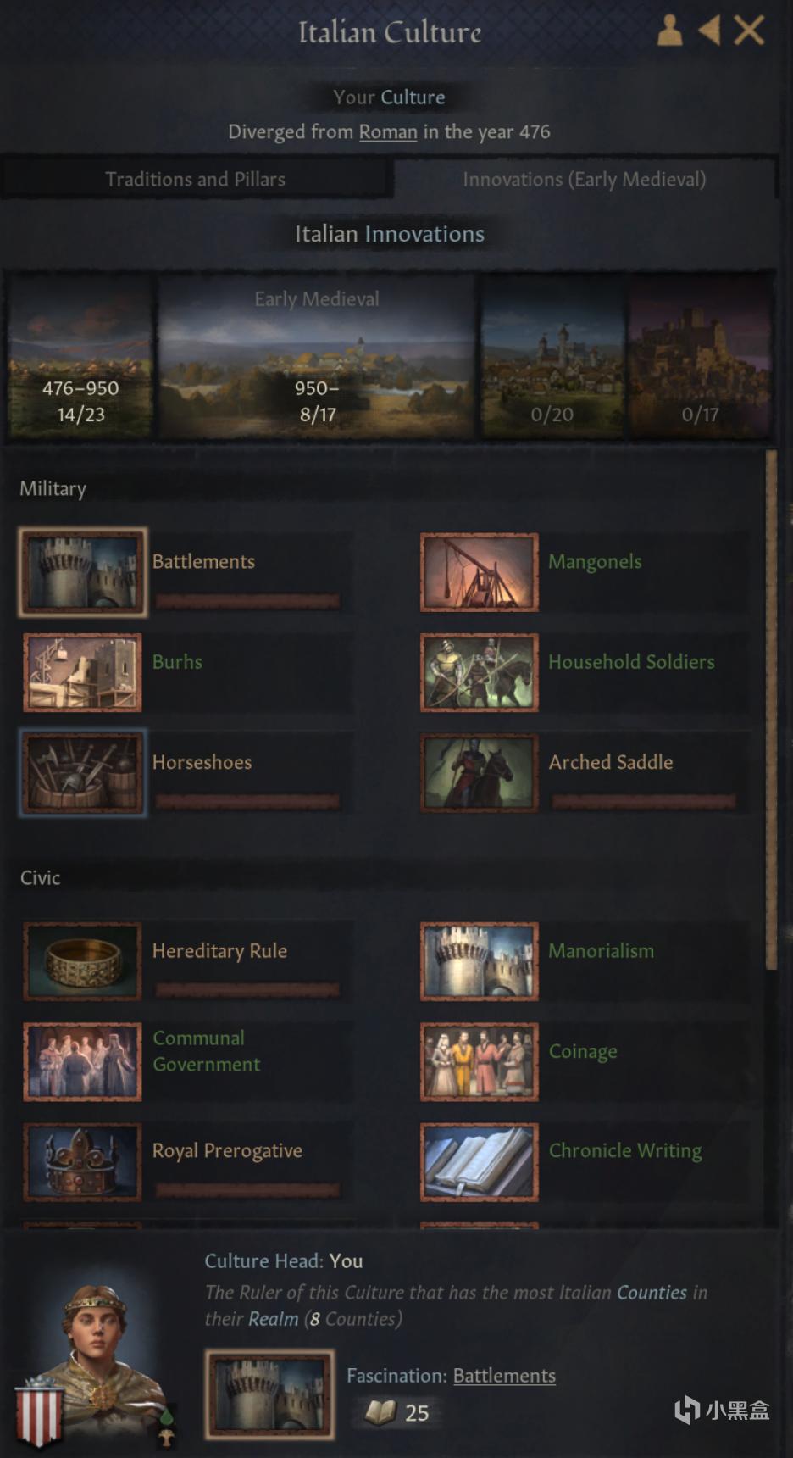Choose the 0/17 late medieval era panel

(x=701, y=355)
